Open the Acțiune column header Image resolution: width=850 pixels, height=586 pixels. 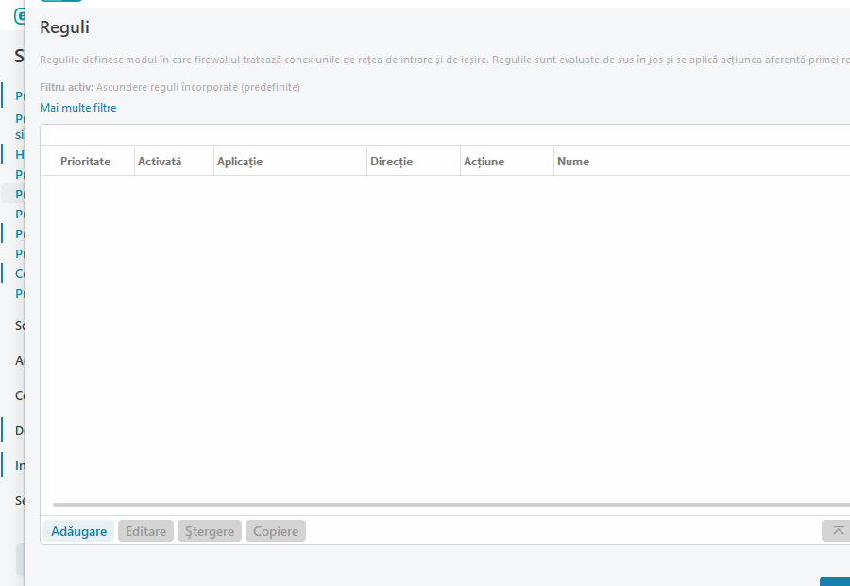coord(484,161)
